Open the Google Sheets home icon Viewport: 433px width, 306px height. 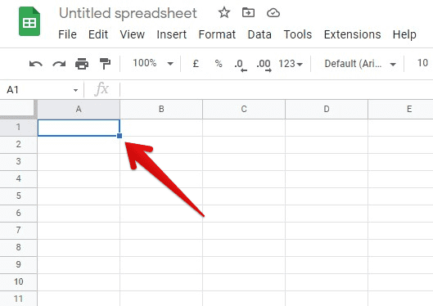pyautogui.click(x=29, y=21)
